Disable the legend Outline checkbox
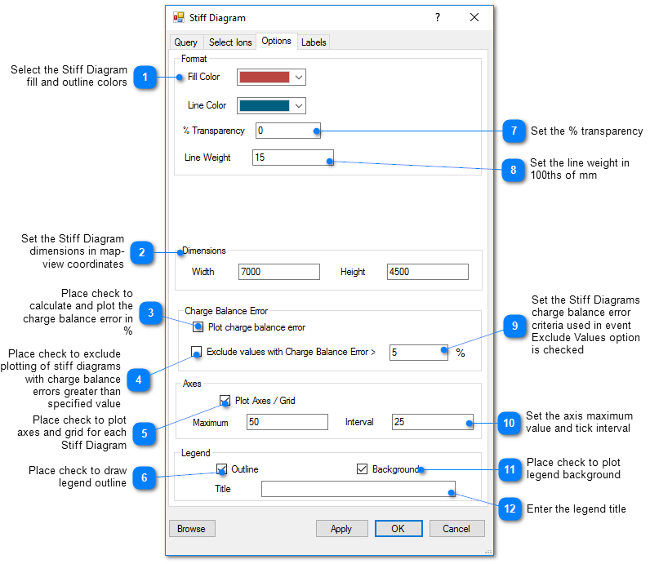Viewport: 650px width, 564px height. (x=222, y=469)
